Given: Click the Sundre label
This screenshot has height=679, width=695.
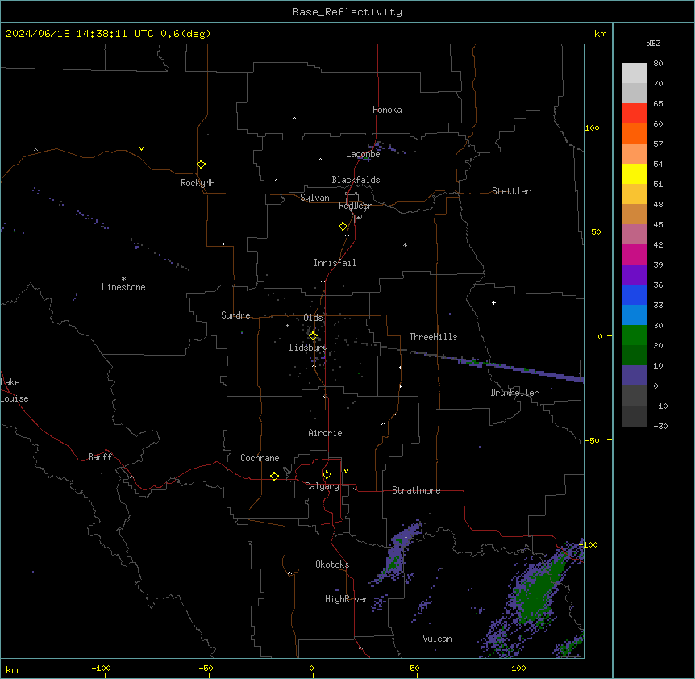Looking at the screenshot, I should (235, 315).
